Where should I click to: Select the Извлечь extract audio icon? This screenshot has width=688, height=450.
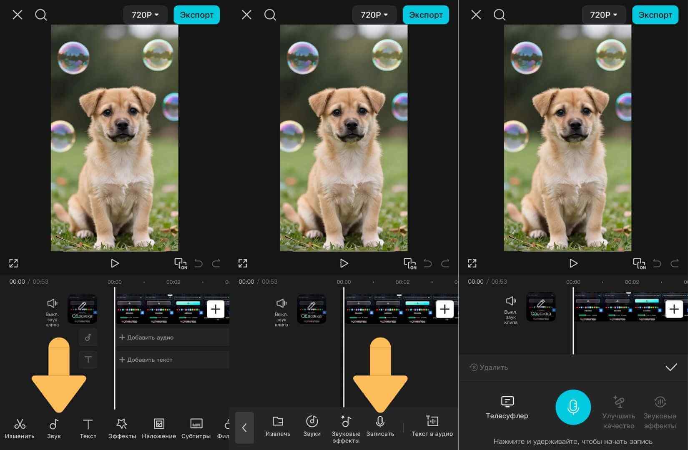pyautogui.click(x=278, y=426)
